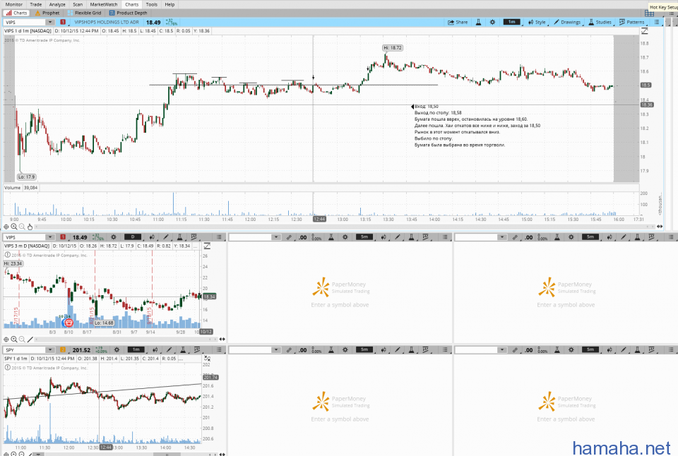Expand the symbol dropdown arrow on main VIPS chart
This screenshot has height=456, width=678.
point(50,22)
